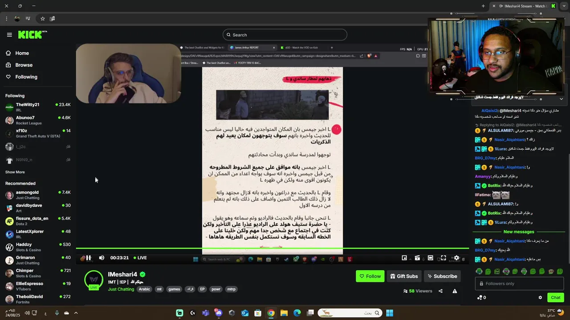Open Chimper recommended channel
Screen dimensions: 570x320
[38, 273]
